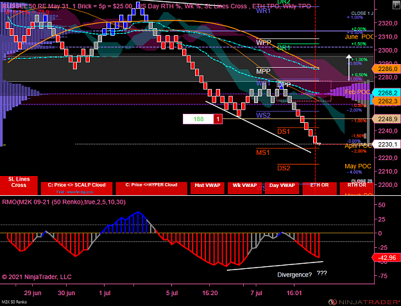Screen dimensions: 401x306
Task: Click the © 2021 NinjaTrader, LLC text
Action: coord(37,277)
